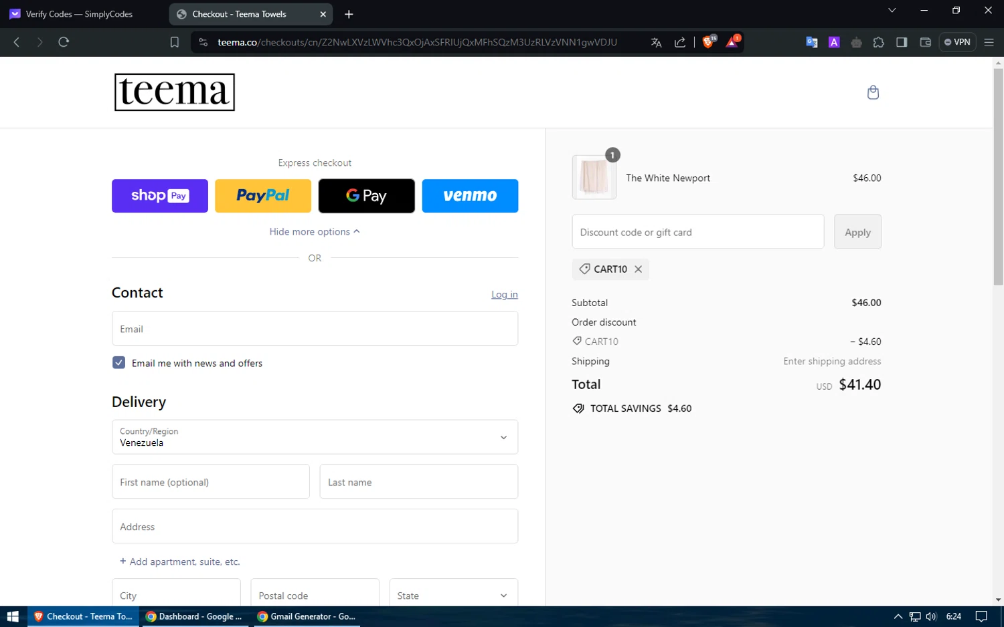Switch to Verify Codes — SimplyCodes tab
This screenshot has height=627, width=1004.
(80, 14)
